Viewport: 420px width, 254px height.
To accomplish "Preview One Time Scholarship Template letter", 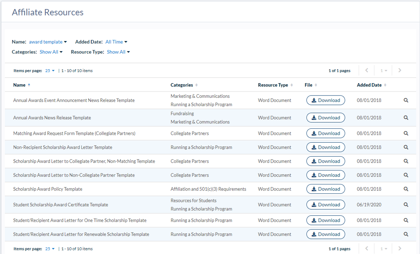I will pyautogui.click(x=406, y=220).
